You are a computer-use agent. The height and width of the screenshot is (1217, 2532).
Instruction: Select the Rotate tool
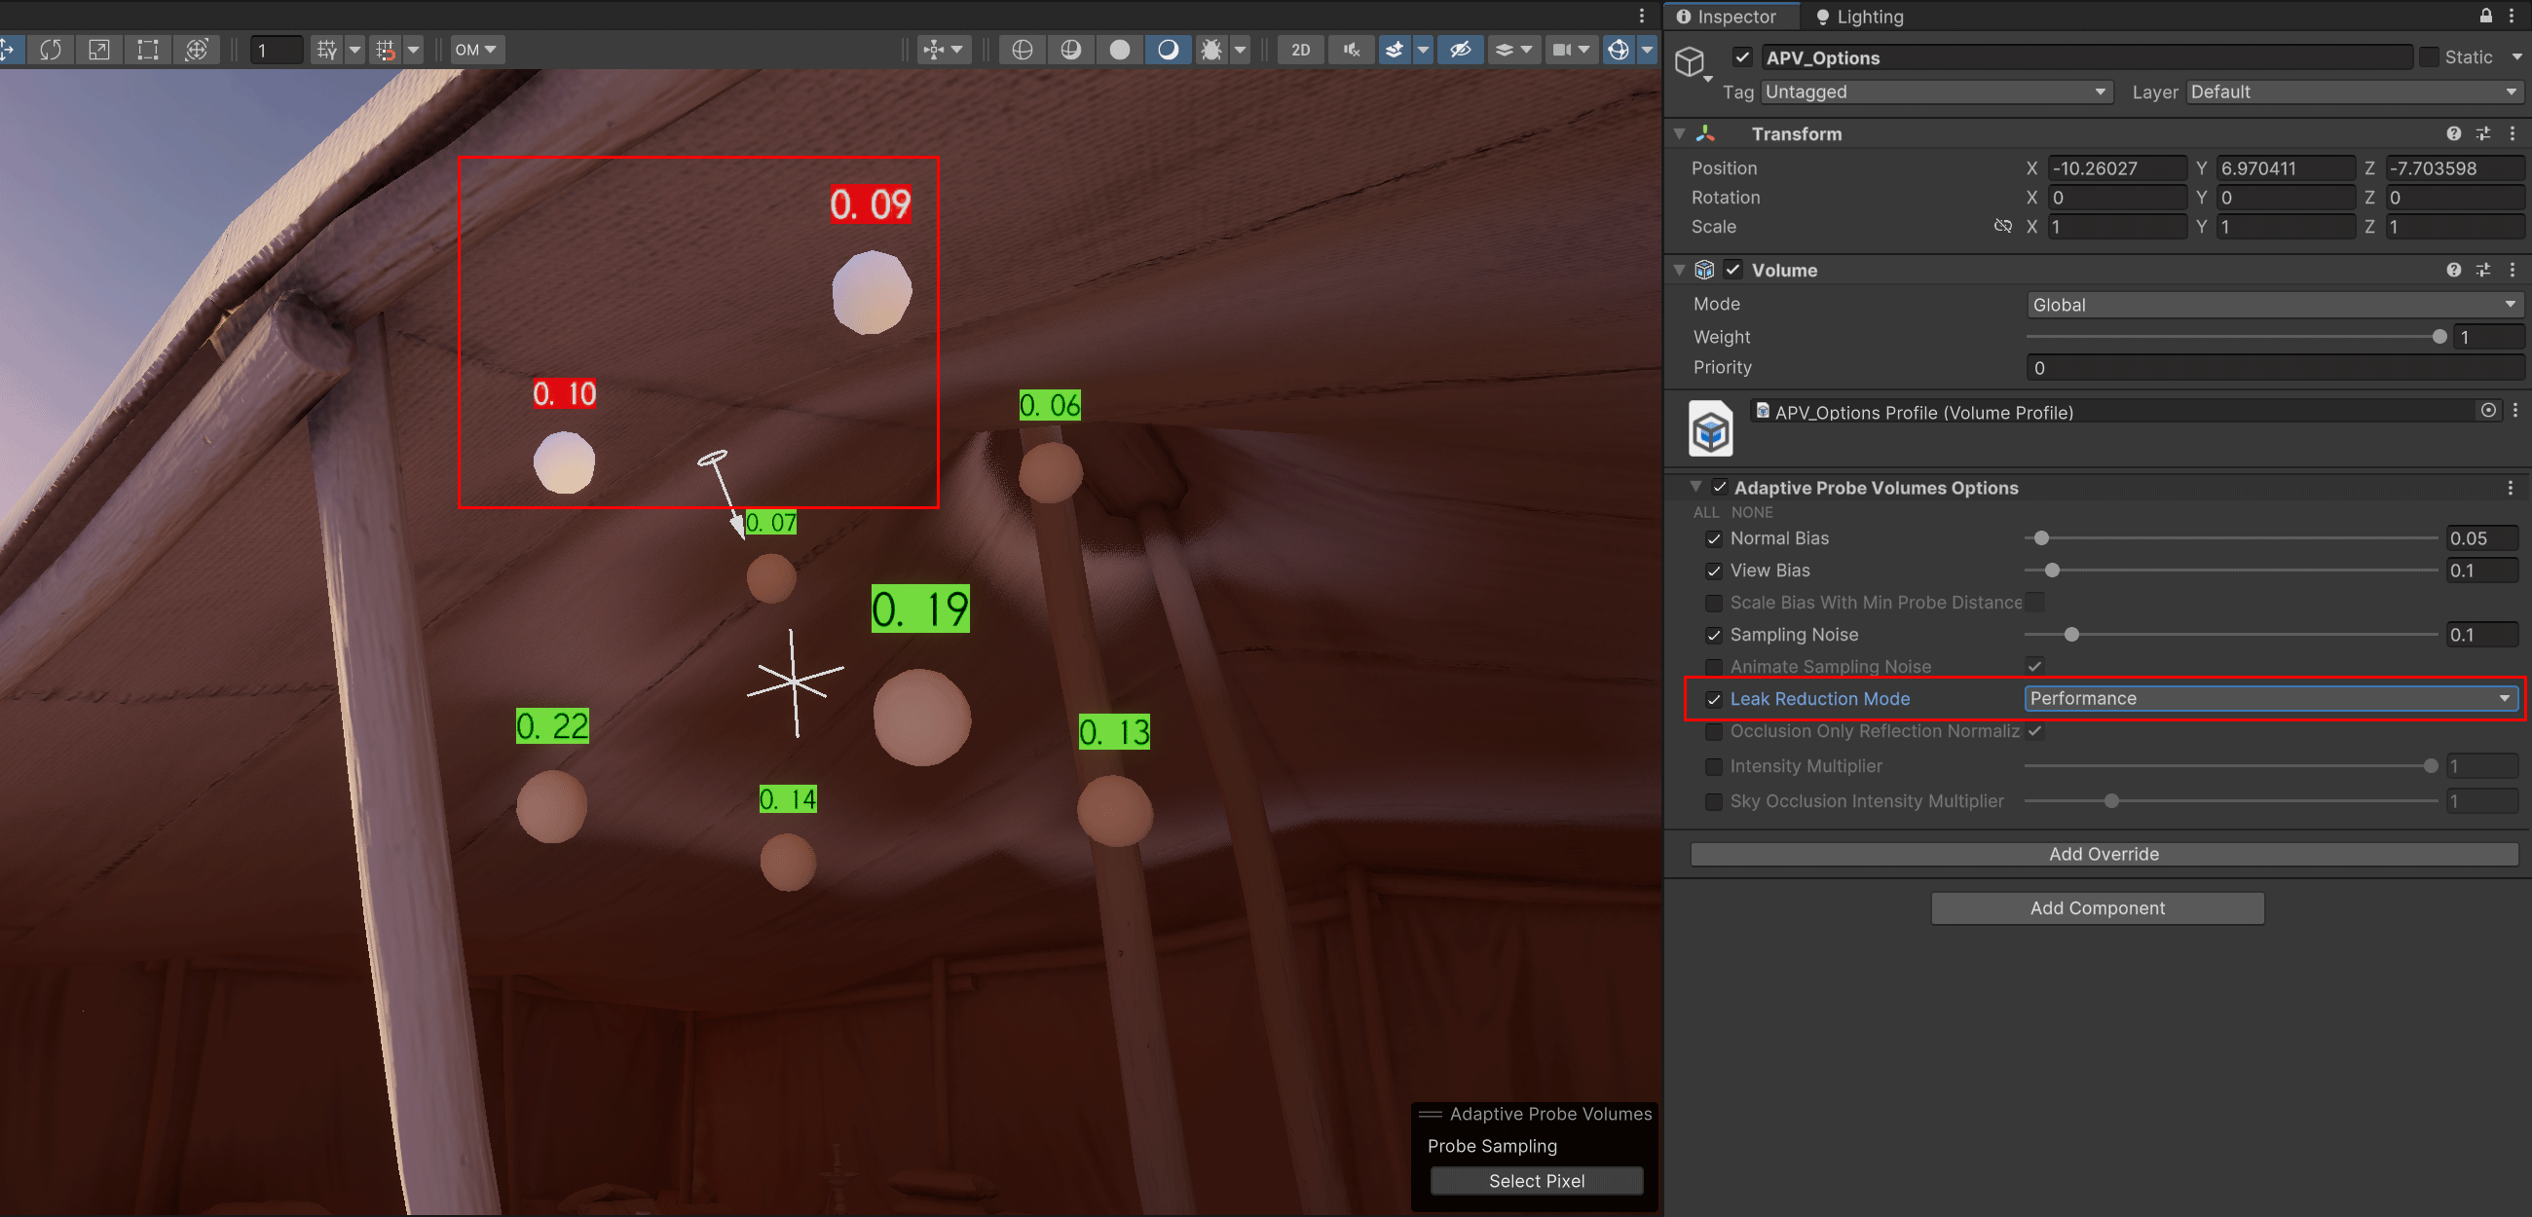pyautogui.click(x=50, y=49)
